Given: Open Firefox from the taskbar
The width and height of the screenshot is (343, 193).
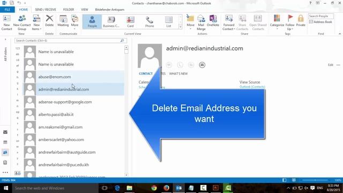Looking at the screenshot, I should [167, 188].
